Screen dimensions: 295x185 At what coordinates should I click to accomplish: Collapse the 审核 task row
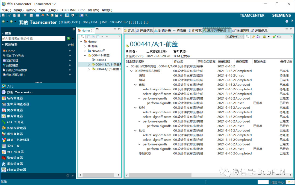135,85
